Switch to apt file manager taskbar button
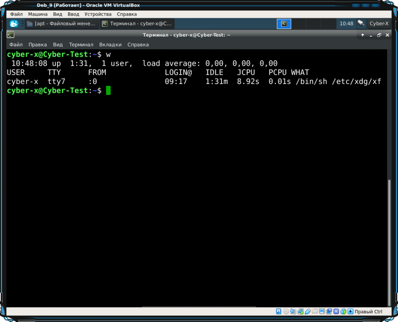Screen dimensions: 398x322 tap(62, 24)
